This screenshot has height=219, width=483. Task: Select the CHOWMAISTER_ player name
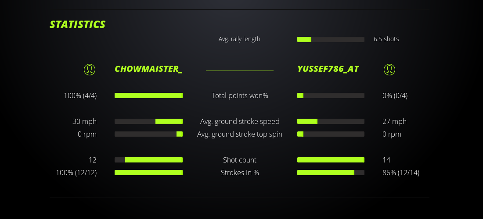pyautogui.click(x=148, y=69)
